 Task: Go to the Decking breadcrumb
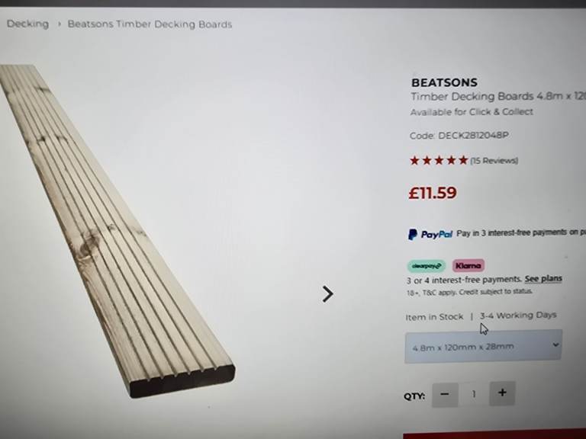coord(27,24)
